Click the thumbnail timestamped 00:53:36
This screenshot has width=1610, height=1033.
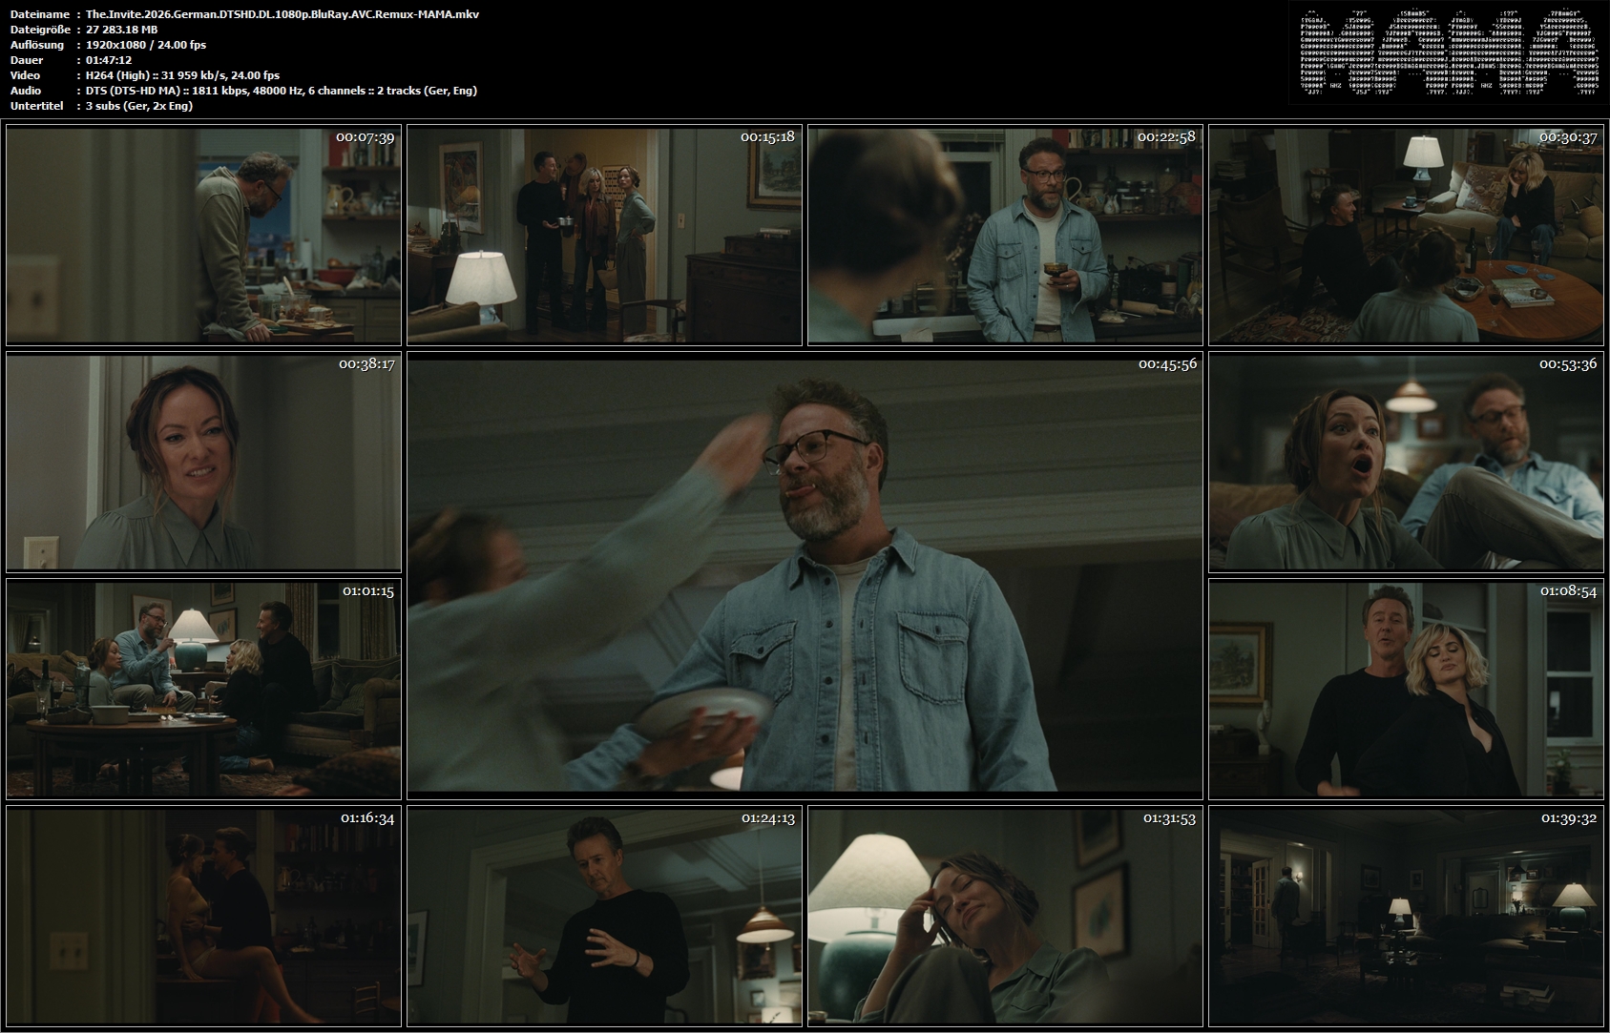point(1406,463)
